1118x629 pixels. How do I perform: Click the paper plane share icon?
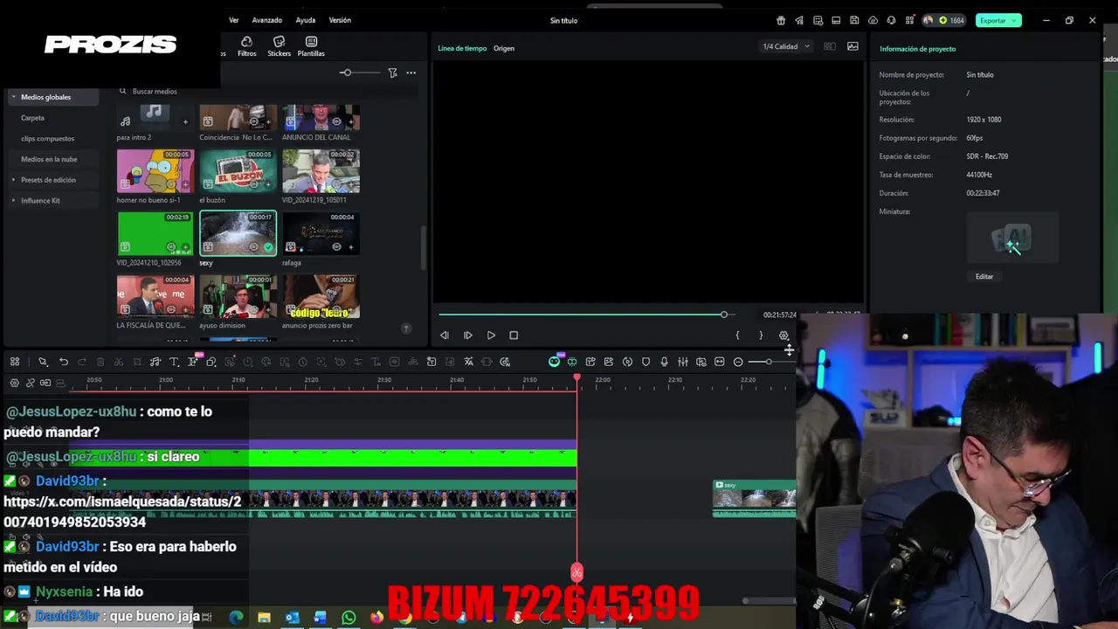point(799,20)
